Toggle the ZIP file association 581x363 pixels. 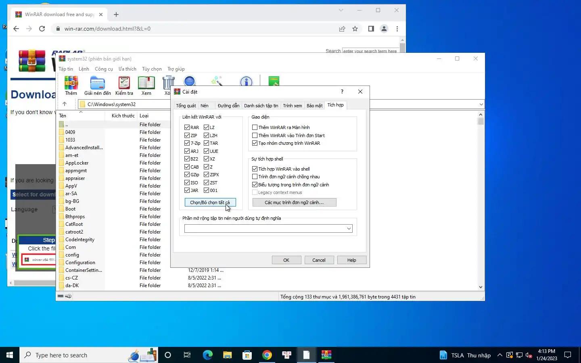tap(187, 136)
